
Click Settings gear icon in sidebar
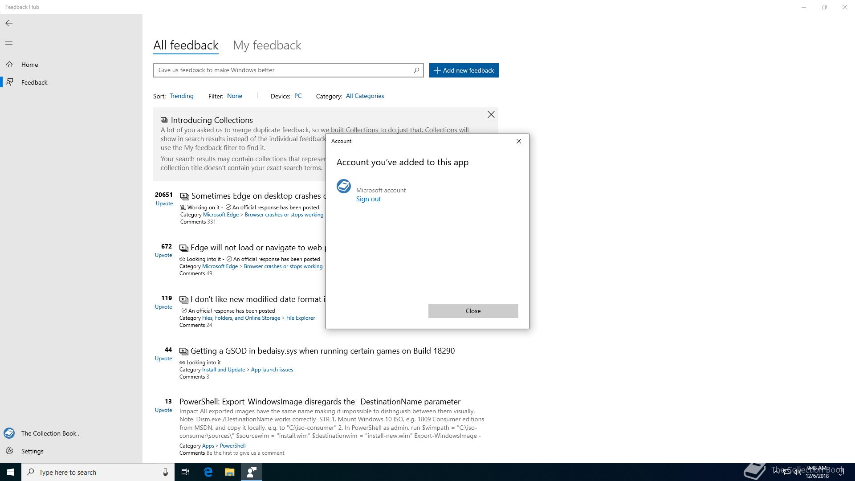coord(9,451)
